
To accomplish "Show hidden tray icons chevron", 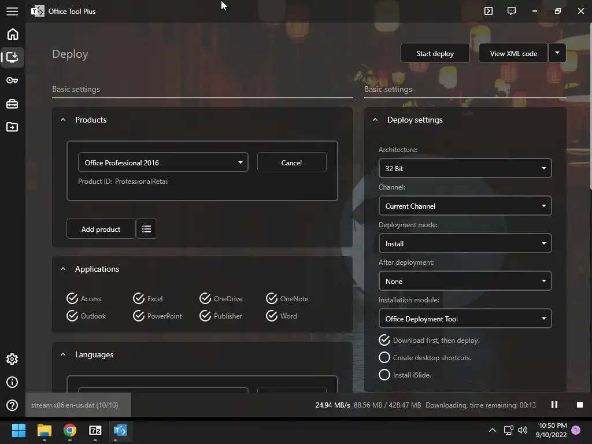I will coord(493,430).
